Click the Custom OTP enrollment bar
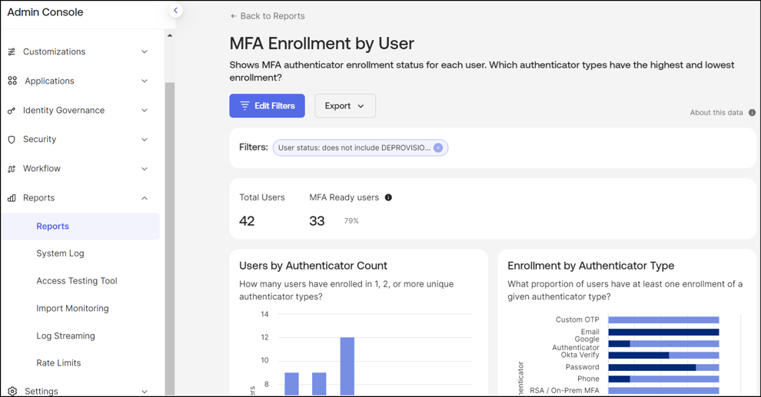Viewport: 761px width, 397px height. point(663,320)
